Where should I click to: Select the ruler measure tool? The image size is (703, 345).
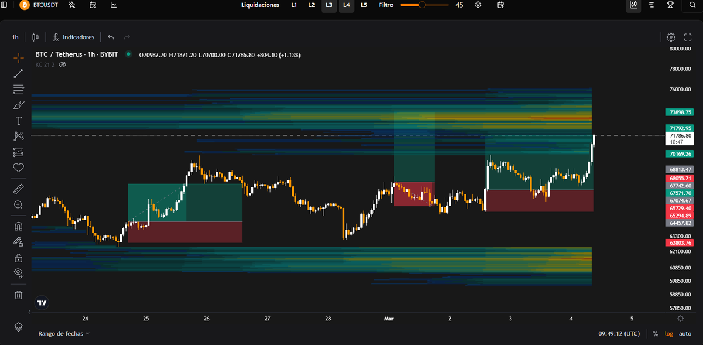point(19,189)
